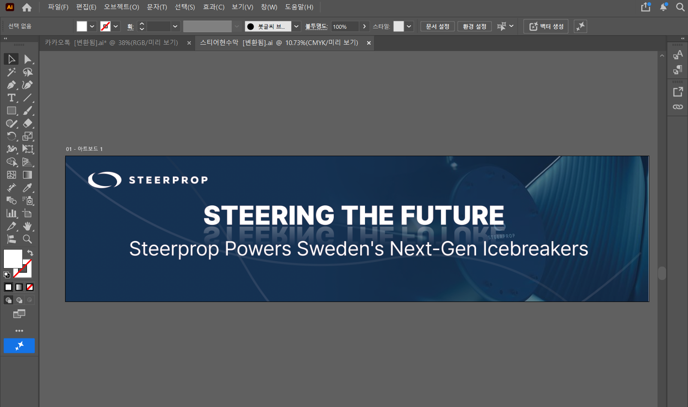Viewport: 688px width, 407px height.
Task: Select the Artboard tool
Action: pyautogui.click(x=27, y=214)
